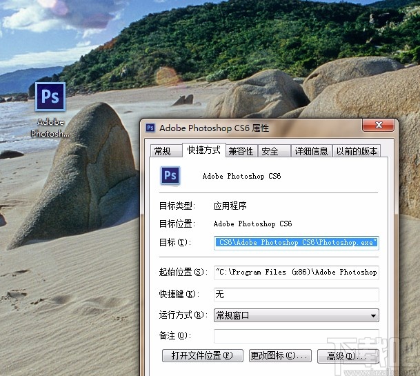420x376 pixels.
Task: Click the 更改图标(C)... button
Action: pyautogui.click(x=280, y=356)
